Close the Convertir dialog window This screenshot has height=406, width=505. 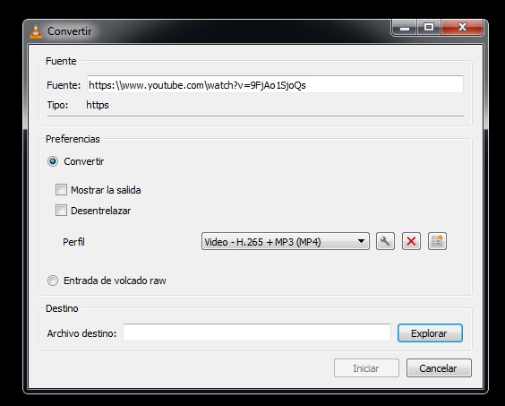click(462, 28)
